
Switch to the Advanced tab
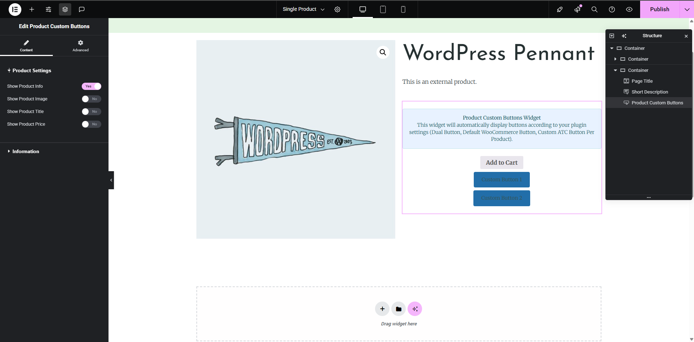[81, 46]
